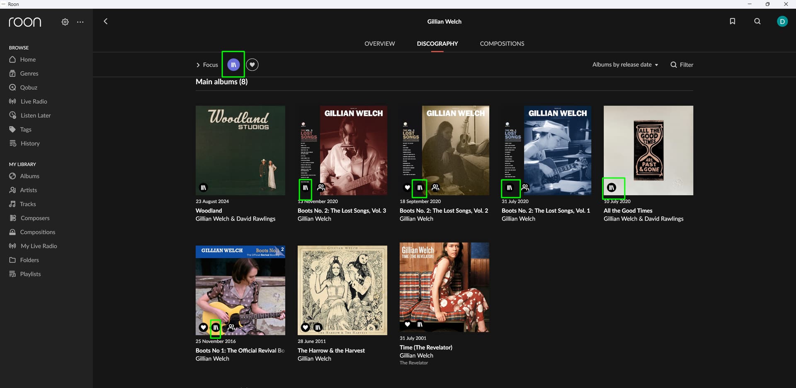The width and height of the screenshot is (796, 388).
Task: Go back with the arrow button
Action: tap(106, 21)
